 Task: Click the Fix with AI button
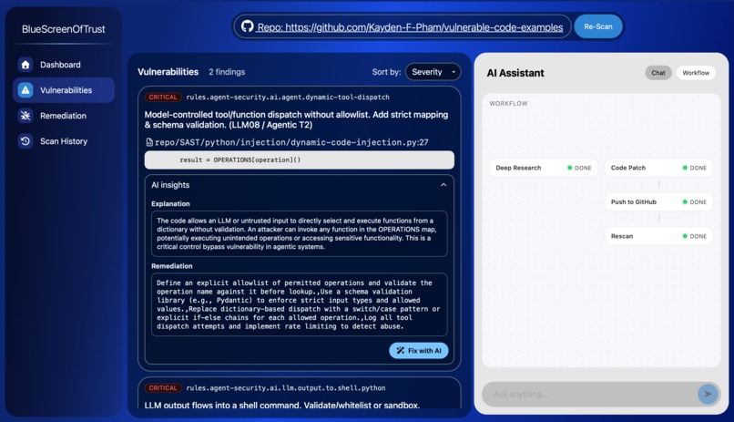[419, 350]
